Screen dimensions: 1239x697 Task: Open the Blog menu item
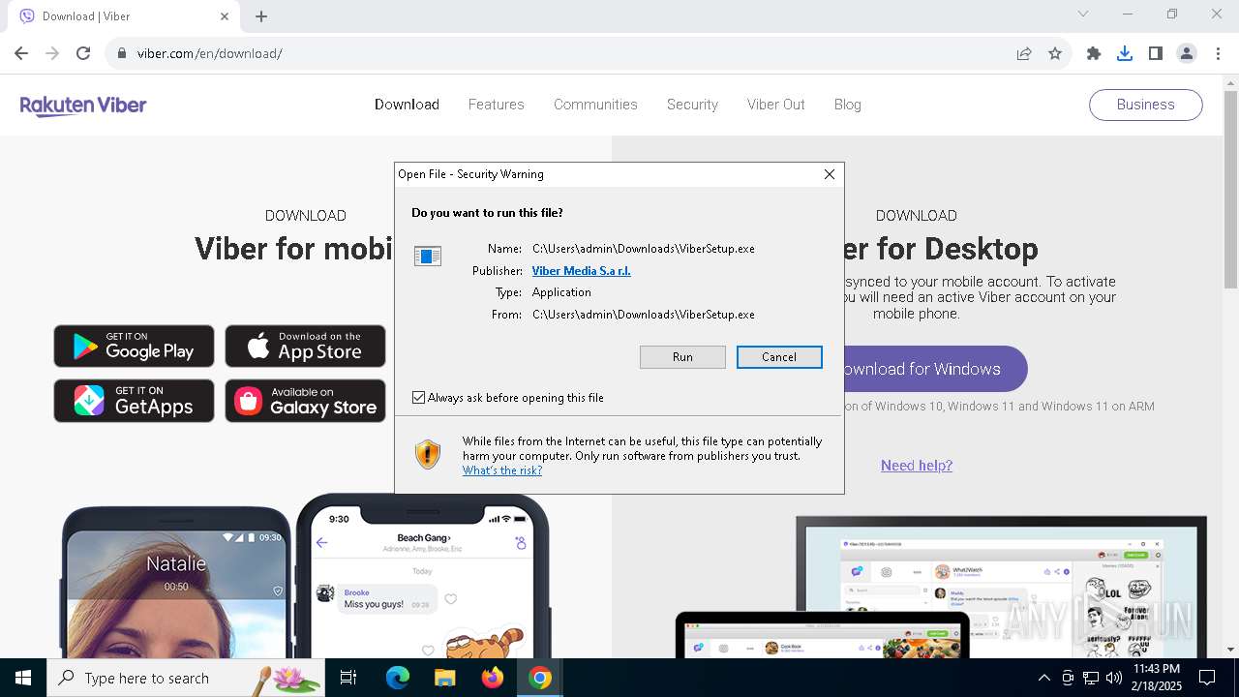(847, 105)
